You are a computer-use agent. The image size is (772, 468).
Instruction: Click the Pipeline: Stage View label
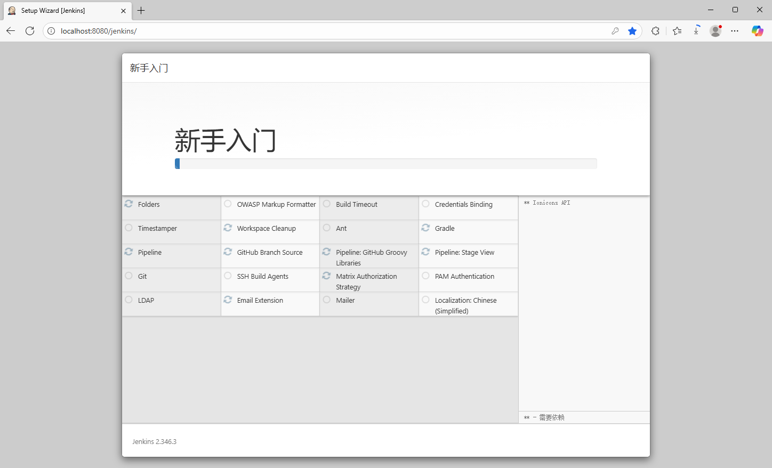464,252
